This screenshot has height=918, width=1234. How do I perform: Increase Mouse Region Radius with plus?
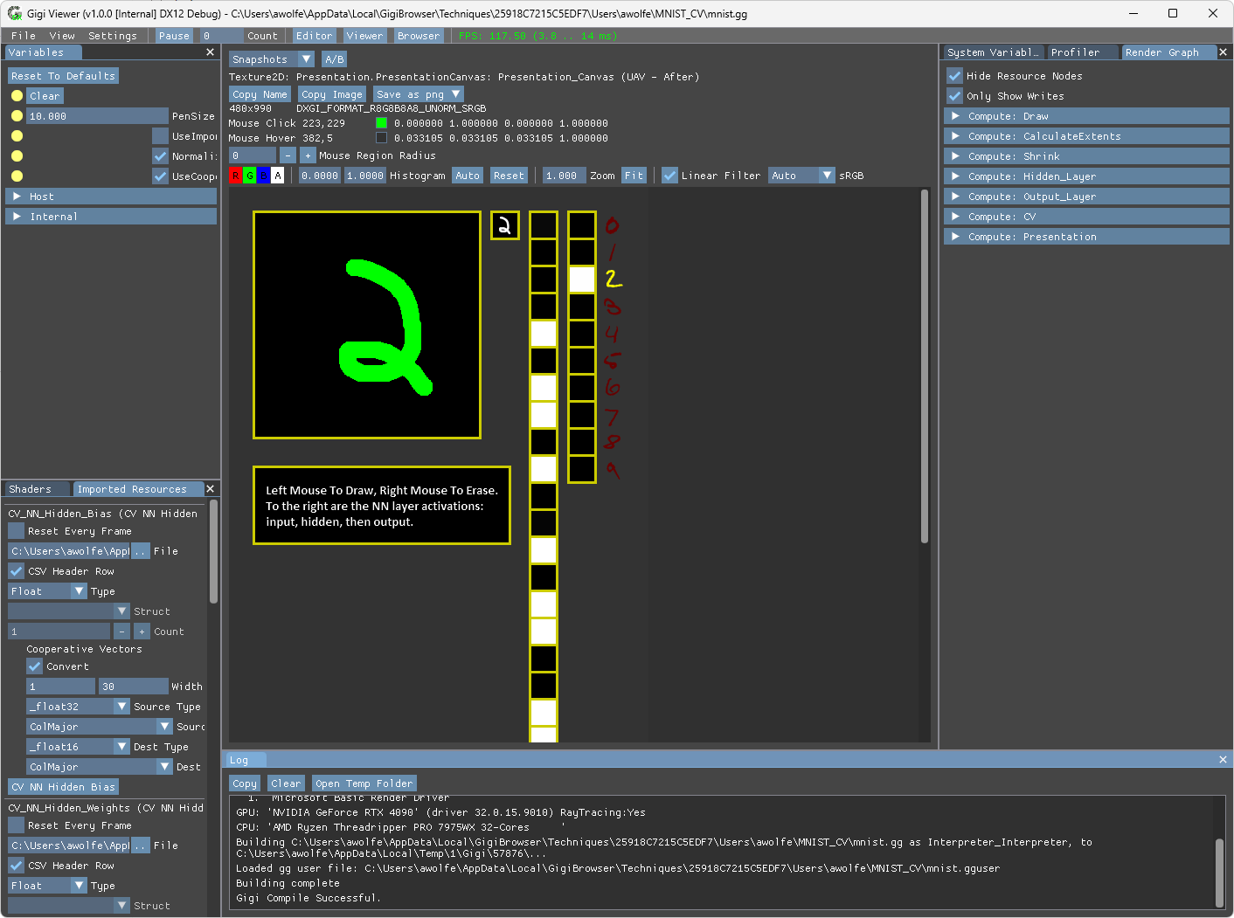(x=308, y=155)
